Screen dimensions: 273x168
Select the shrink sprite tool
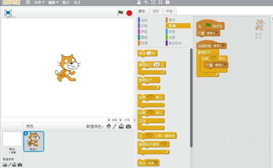pos(160,2)
